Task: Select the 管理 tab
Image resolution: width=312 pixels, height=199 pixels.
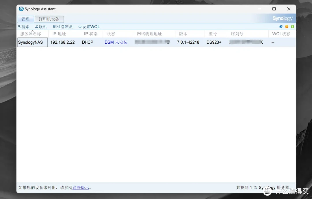Action: click(x=25, y=19)
